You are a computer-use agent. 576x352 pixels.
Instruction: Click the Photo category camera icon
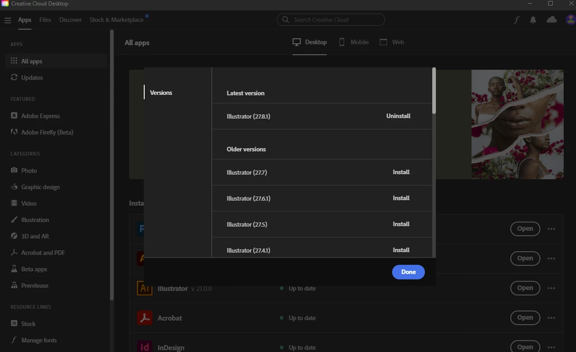pyautogui.click(x=14, y=170)
